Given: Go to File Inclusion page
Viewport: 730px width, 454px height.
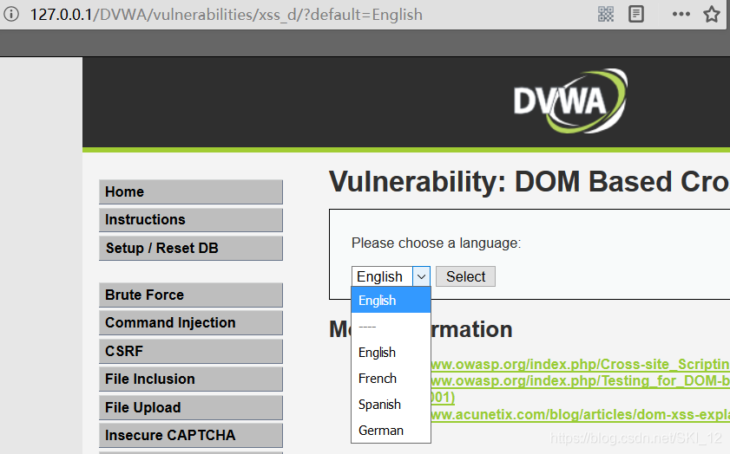Looking at the screenshot, I should click(191, 379).
